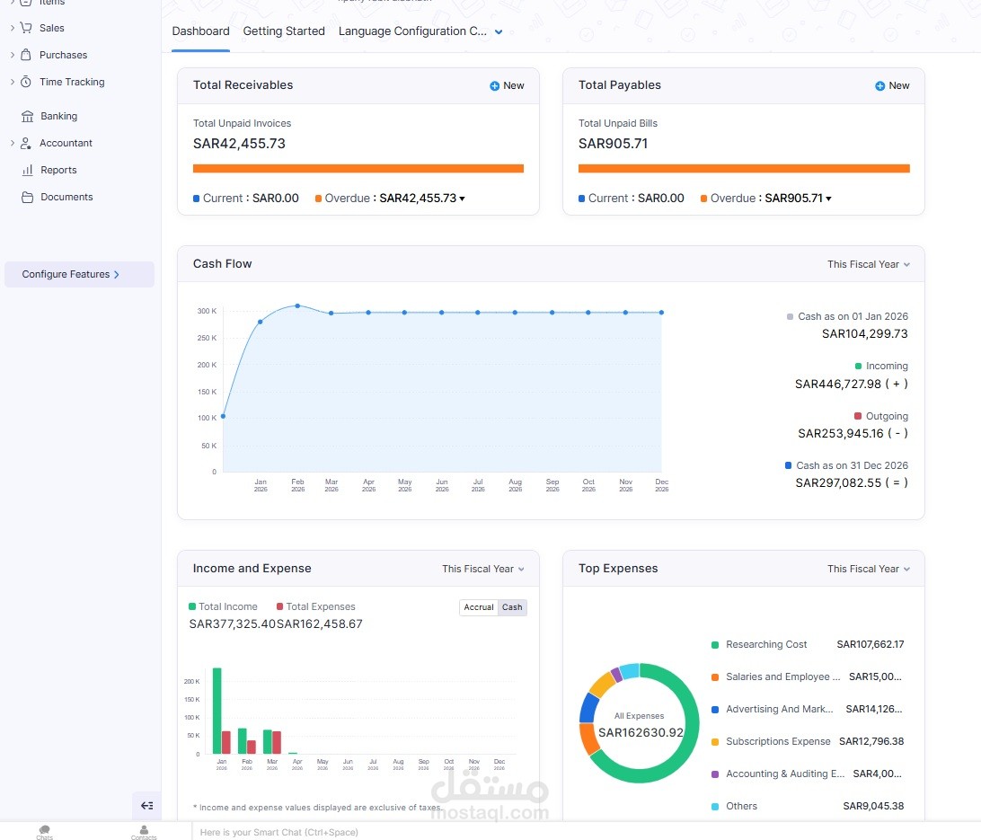Open the Documents folder icon
Image resolution: width=981 pixels, height=840 pixels.
(27, 197)
